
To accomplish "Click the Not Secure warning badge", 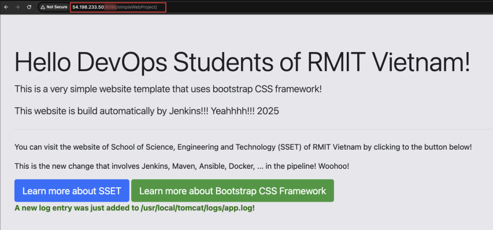I will pos(53,7).
